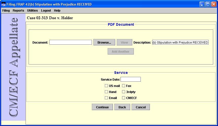Open the Help menu

tap(57, 11)
